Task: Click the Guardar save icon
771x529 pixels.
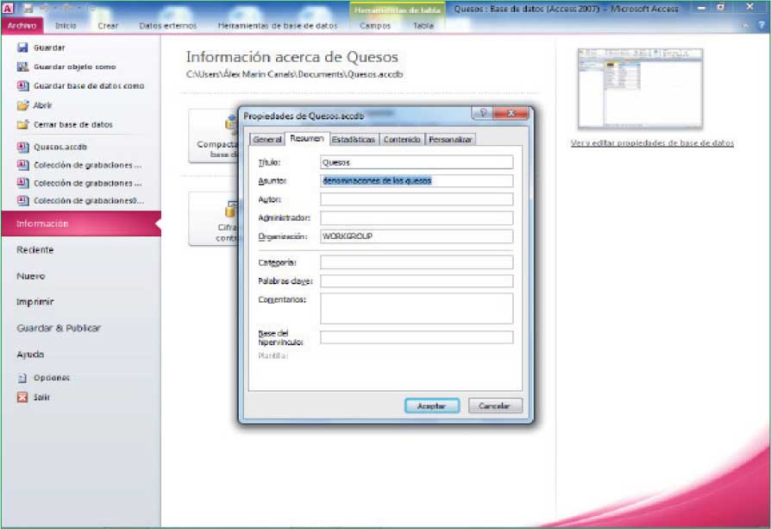Action: click(x=23, y=48)
